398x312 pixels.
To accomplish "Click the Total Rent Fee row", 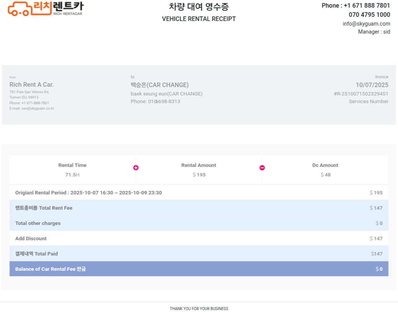I will click(x=199, y=208).
